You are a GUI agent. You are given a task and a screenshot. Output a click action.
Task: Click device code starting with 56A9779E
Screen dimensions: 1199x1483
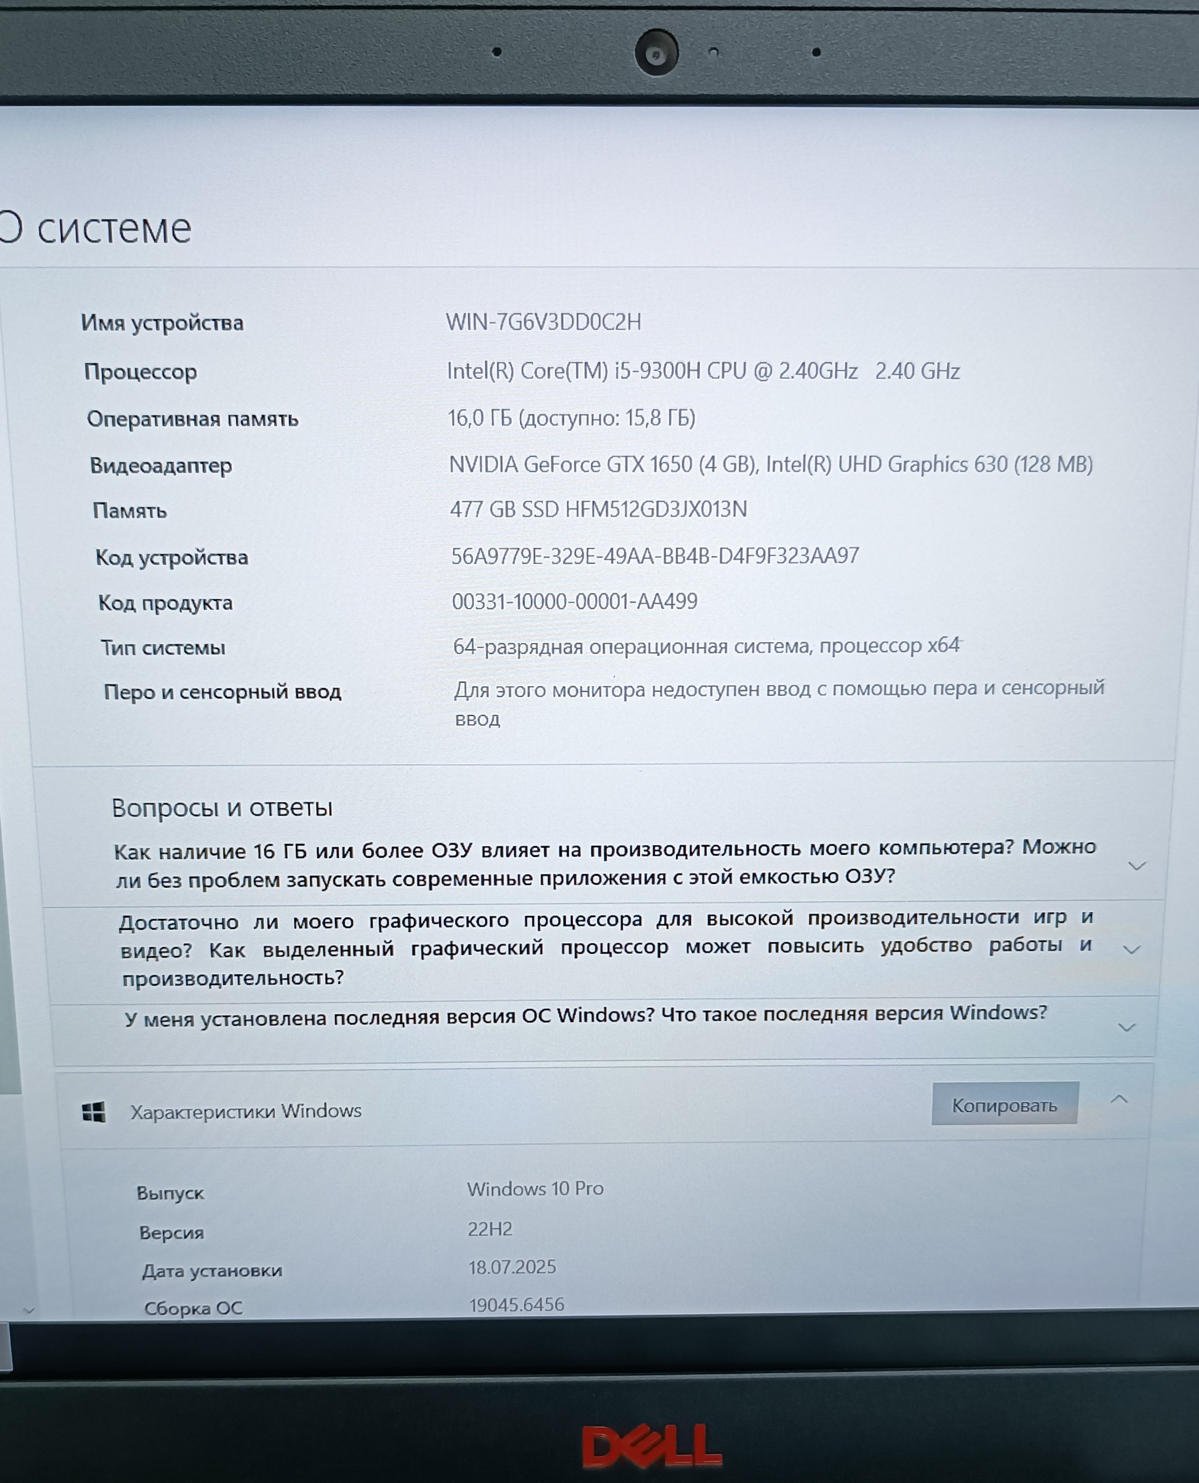tap(654, 556)
